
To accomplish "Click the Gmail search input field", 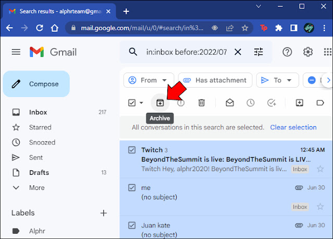I will pyautogui.click(x=187, y=52).
